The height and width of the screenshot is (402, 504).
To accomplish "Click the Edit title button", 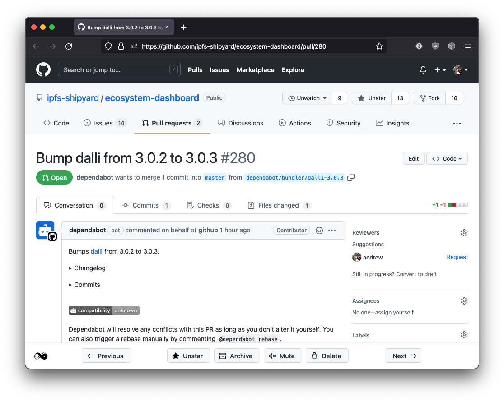I will [x=413, y=159].
